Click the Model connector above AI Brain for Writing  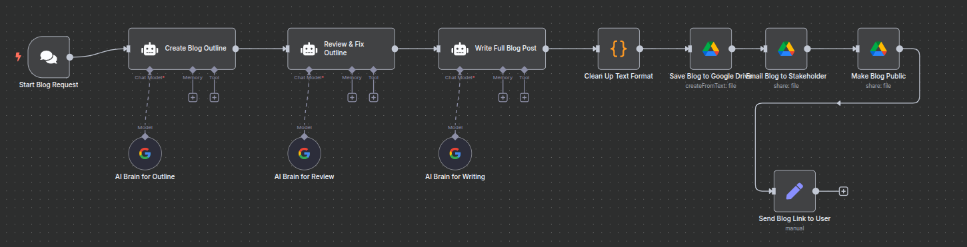(x=455, y=136)
